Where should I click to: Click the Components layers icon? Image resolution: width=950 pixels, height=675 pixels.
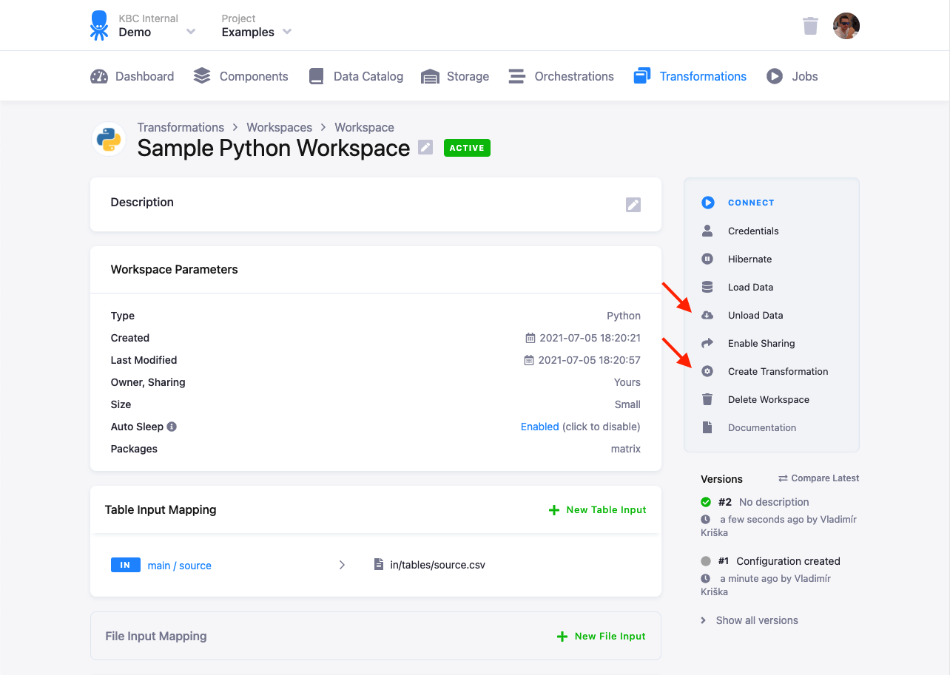point(202,76)
